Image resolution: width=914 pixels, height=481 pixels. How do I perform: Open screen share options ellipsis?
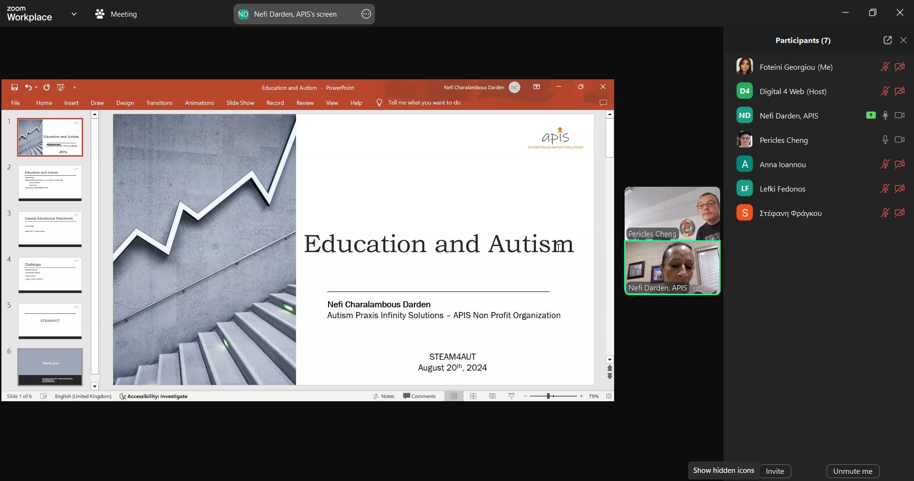point(366,14)
